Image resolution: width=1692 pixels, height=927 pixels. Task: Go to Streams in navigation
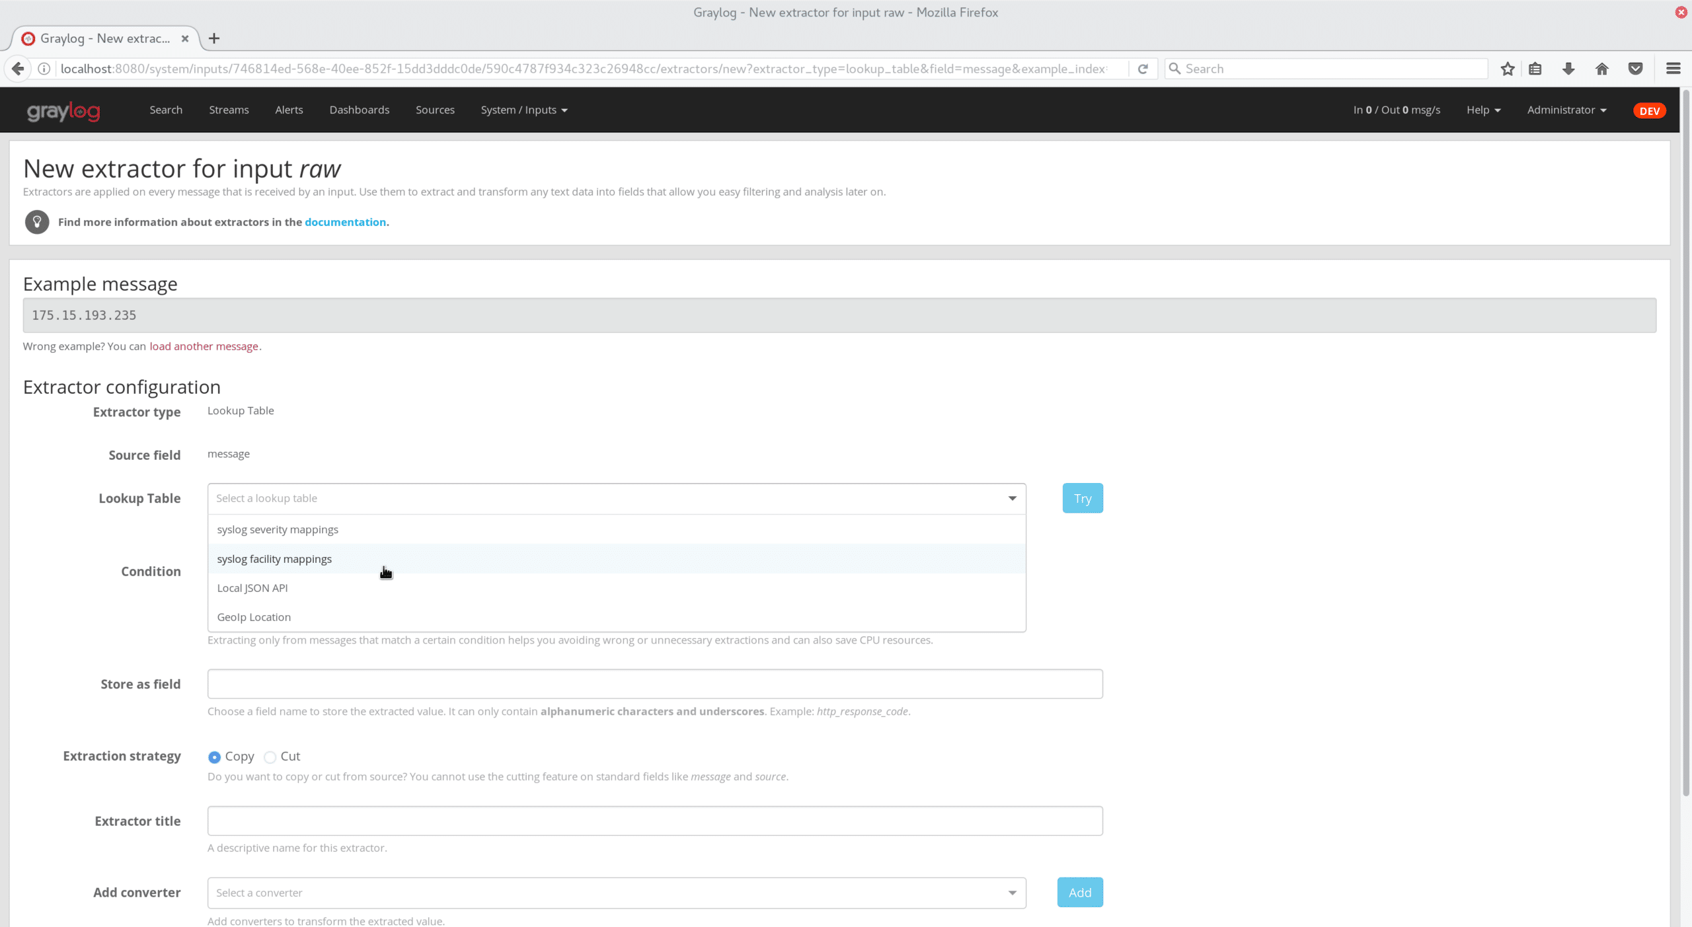(229, 110)
